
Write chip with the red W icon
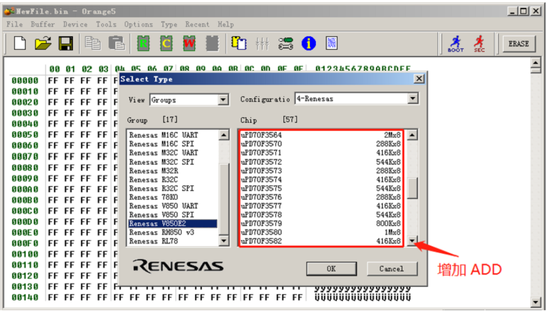click(x=190, y=44)
